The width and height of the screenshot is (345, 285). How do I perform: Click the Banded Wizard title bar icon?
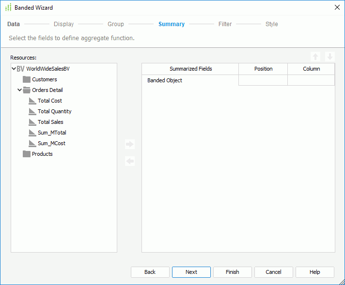click(8, 7)
